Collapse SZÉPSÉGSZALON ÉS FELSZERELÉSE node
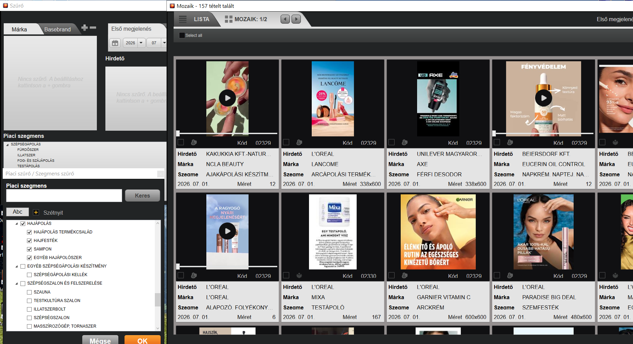This screenshot has width=633, height=344. coord(17,284)
